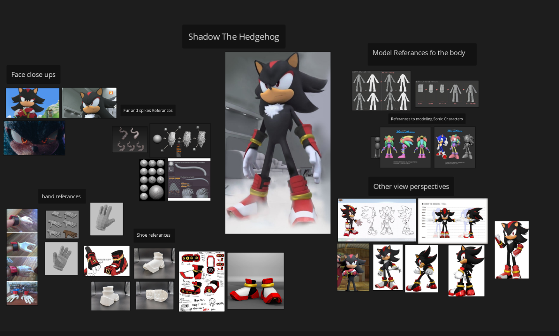Click the large central Shadow render image

278,143
